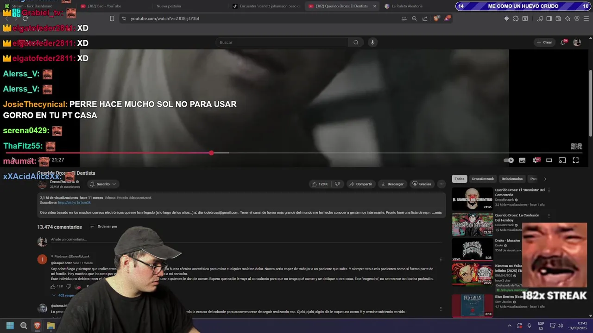The height and width of the screenshot is (333, 593).
Task: Click the Compartir share button
Action: [x=360, y=184]
